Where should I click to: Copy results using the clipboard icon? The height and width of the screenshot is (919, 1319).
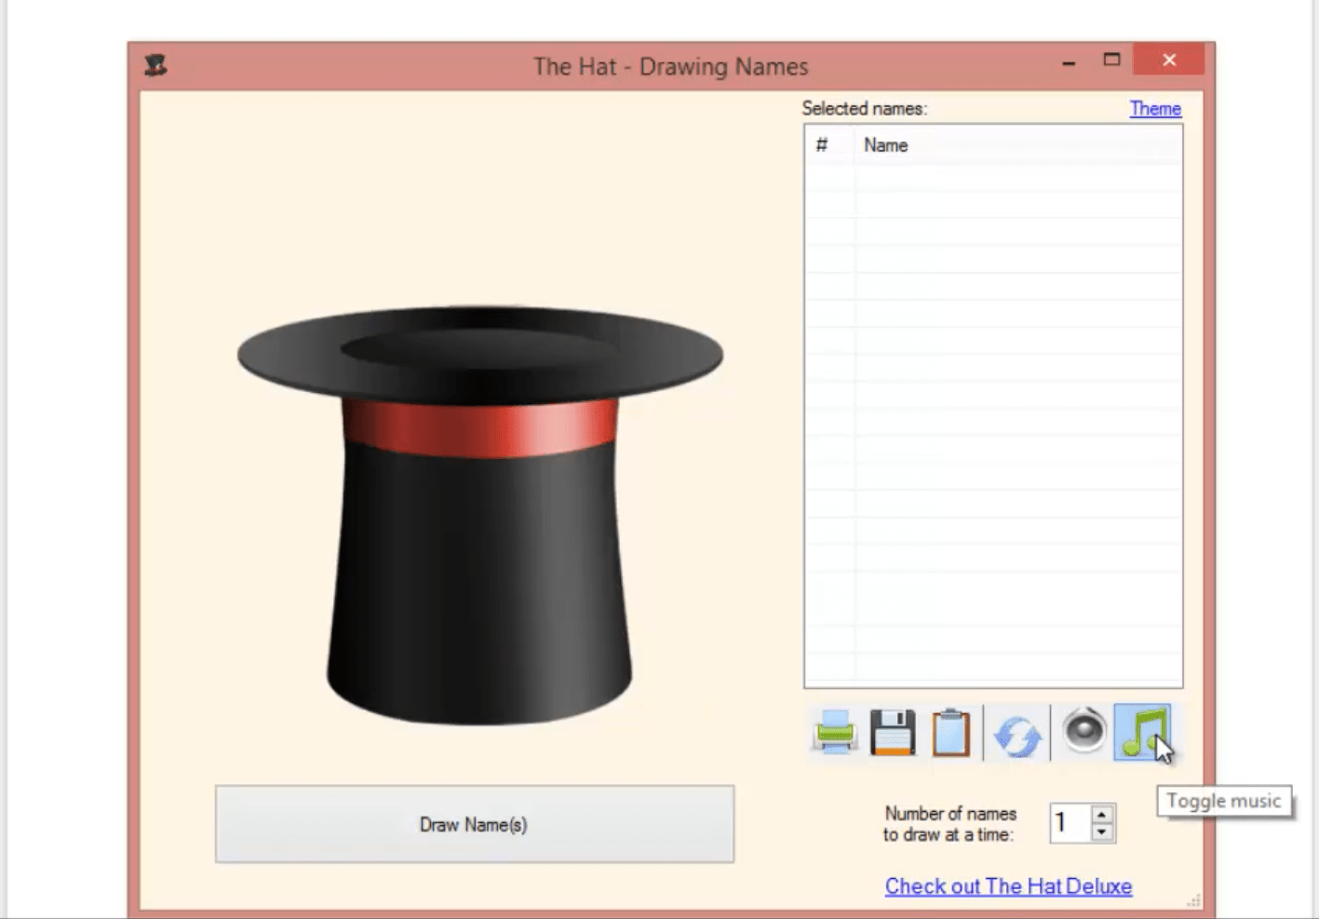coord(952,733)
